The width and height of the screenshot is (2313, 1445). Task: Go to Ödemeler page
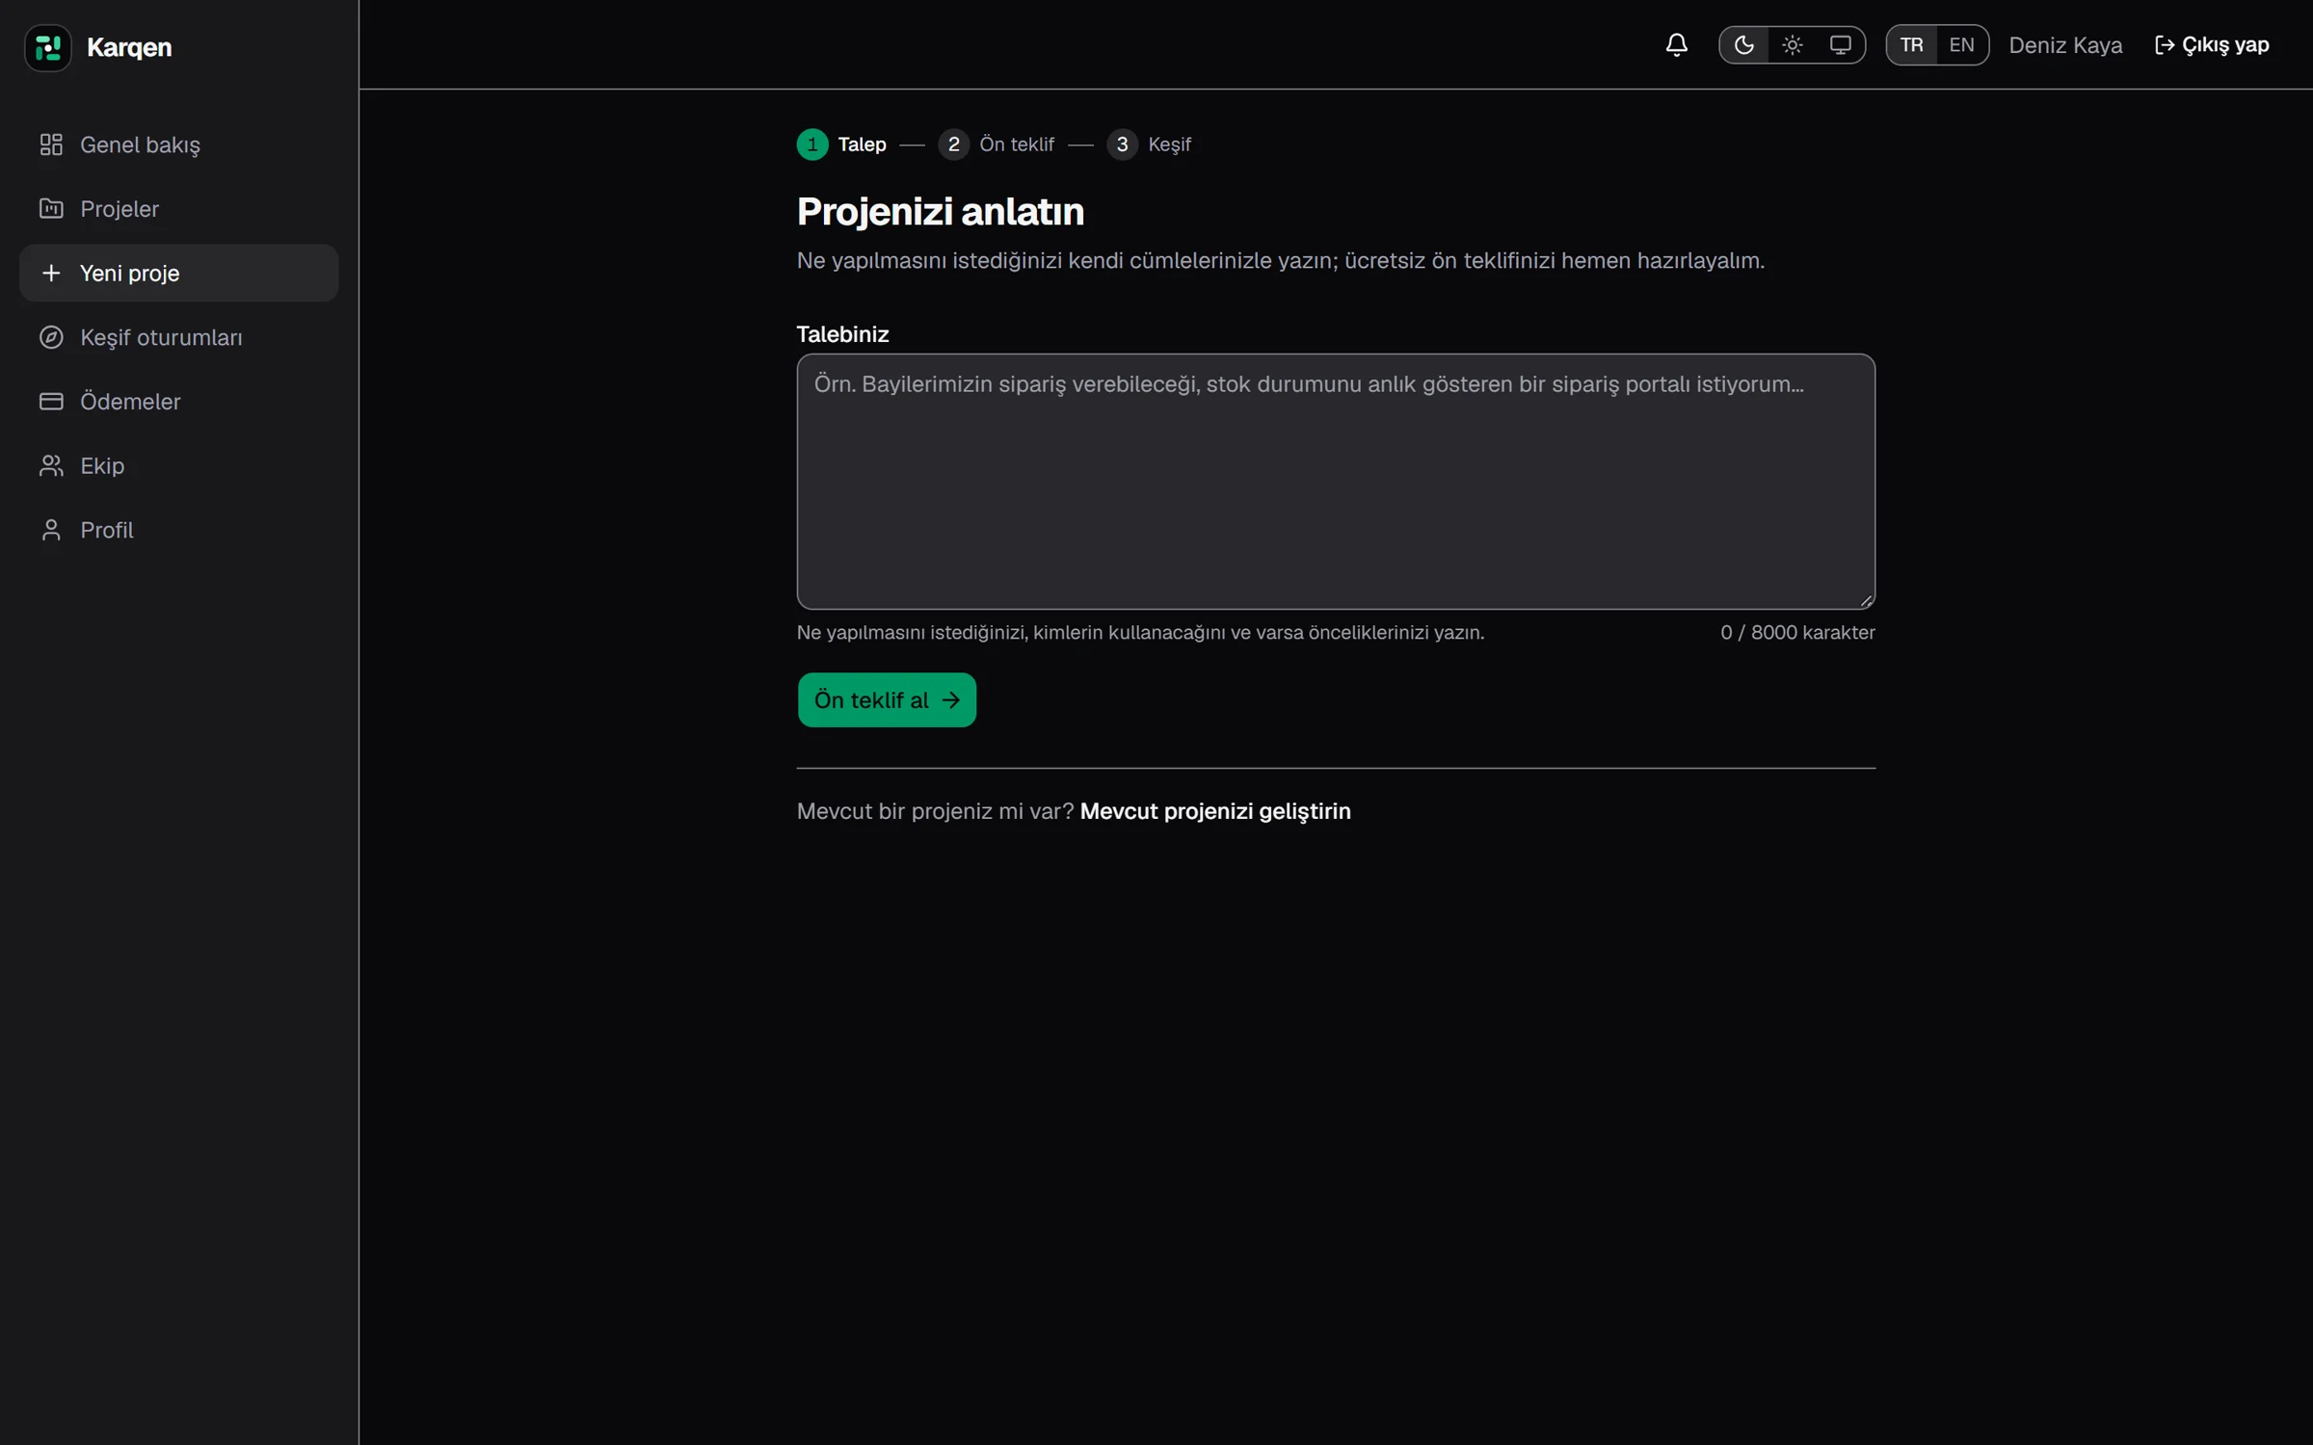coord(179,402)
